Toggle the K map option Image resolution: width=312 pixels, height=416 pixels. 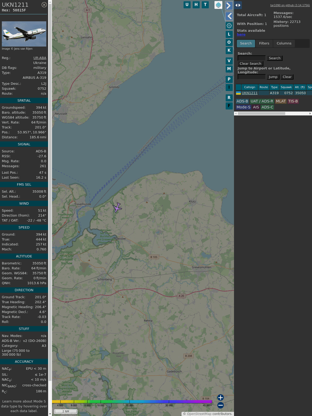[x=229, y=50]
